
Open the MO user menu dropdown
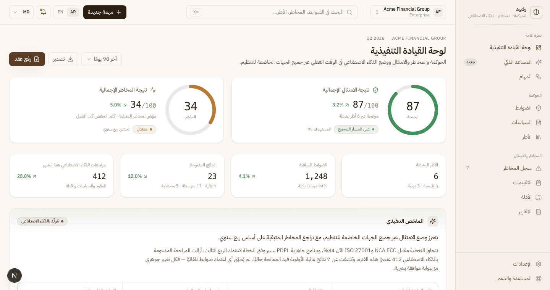pos(21,12)
